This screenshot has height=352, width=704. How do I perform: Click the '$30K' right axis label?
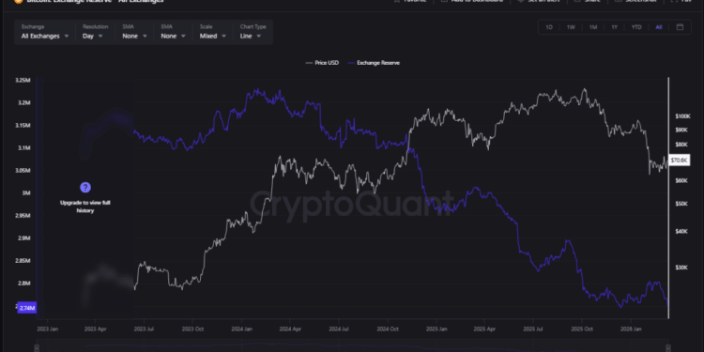(681, 268)
